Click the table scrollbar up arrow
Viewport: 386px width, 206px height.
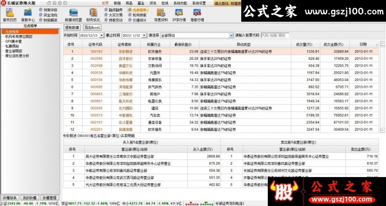[382, 44]
